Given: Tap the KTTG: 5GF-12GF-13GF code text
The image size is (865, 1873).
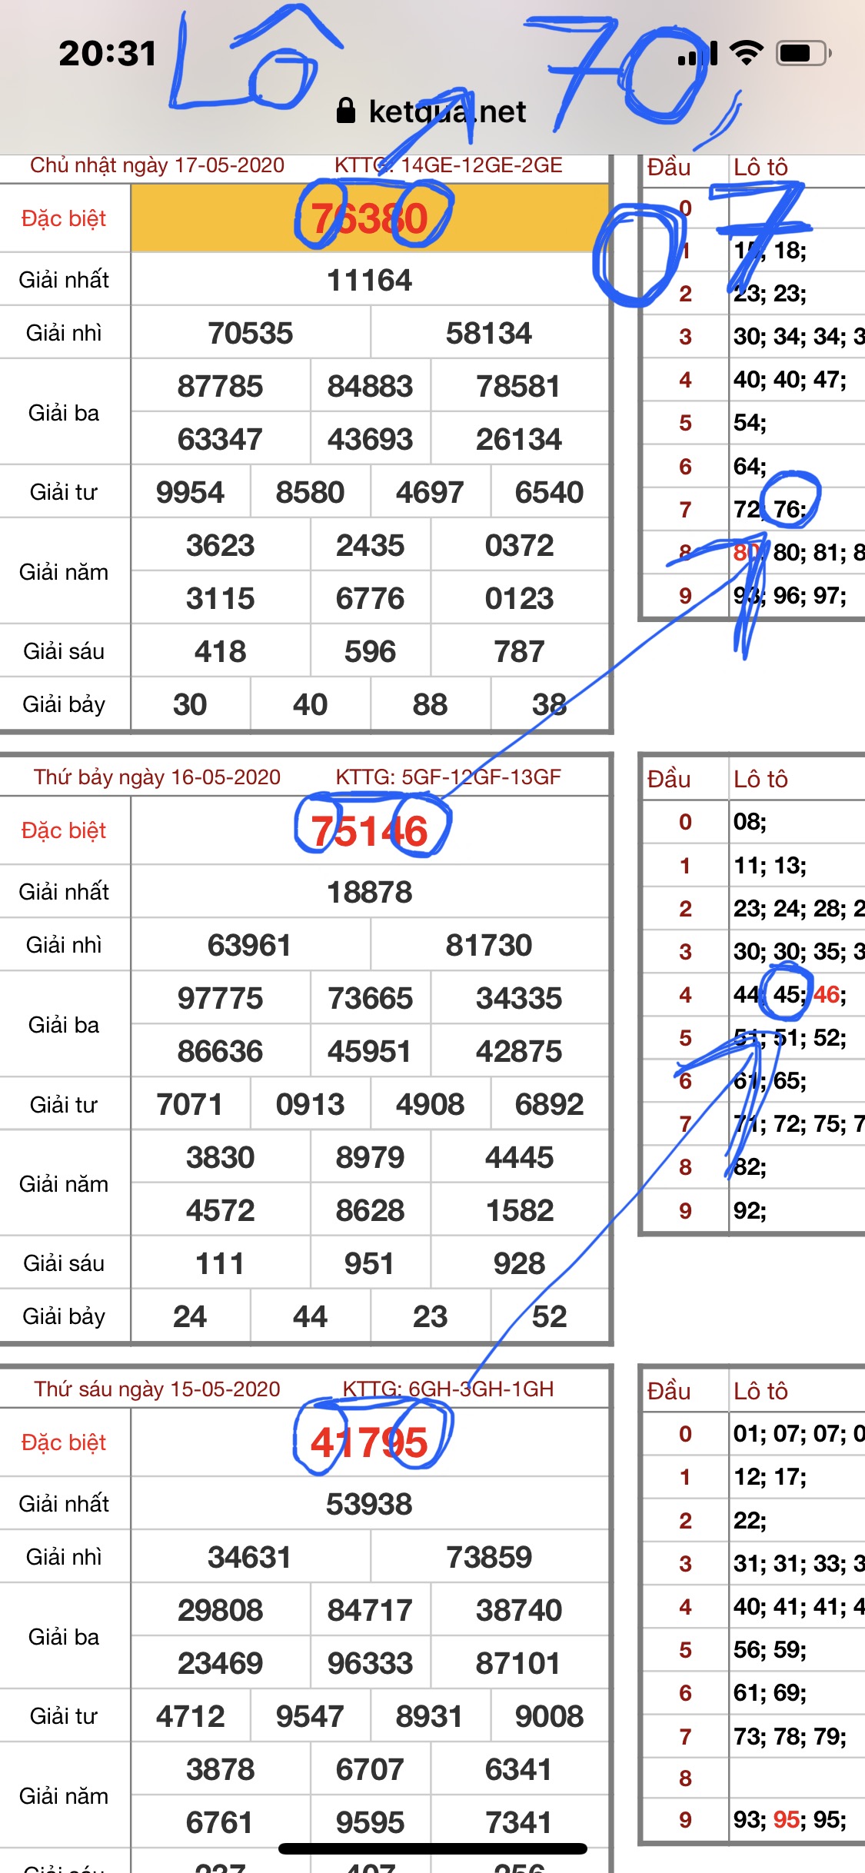Looking at the screenshot, I should click(x=448, y=777).
